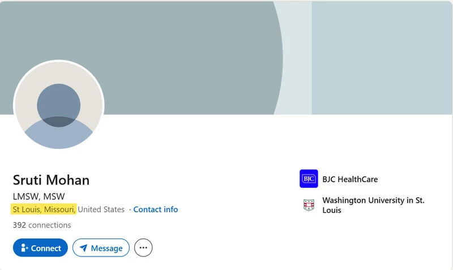
Task: Open BJC HealthCare company text link
Action: [x=350, y=179]
